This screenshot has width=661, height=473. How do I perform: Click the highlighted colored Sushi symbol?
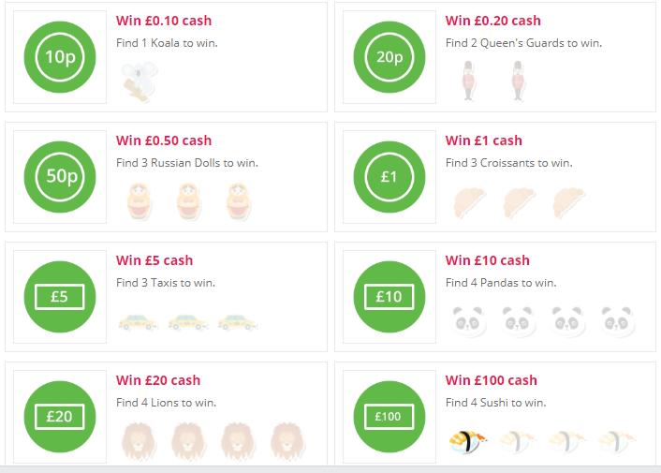coord(467,440)
